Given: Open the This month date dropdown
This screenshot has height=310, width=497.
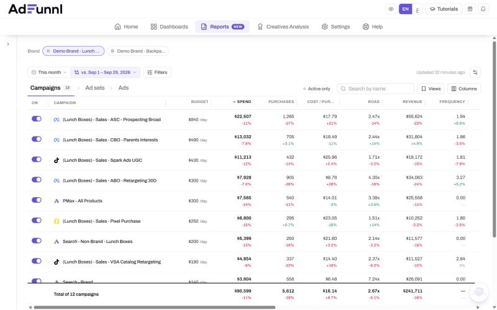Looking at the screenshot, I should 49,73.
